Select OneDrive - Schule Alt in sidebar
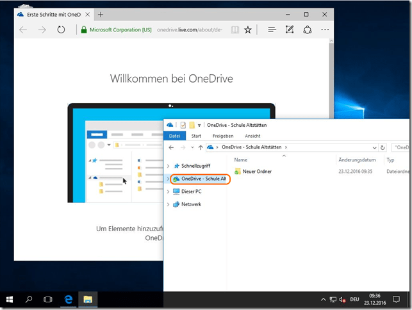The width and height of the screenshot is (412, 310). tap(203, 179)
